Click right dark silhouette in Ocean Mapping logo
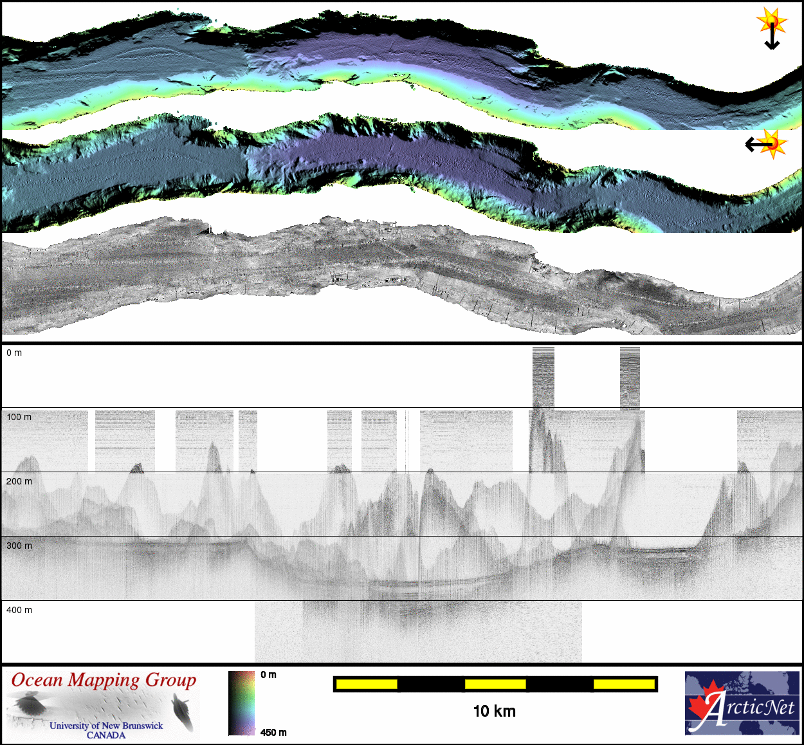 [182, 712]
